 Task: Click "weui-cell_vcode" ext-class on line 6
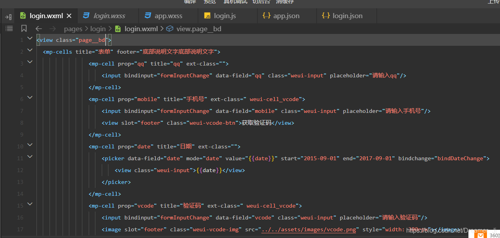[275, 99]
